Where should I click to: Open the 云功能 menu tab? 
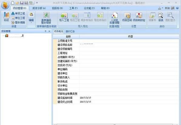pyautogui.click(x=89, y=8)
